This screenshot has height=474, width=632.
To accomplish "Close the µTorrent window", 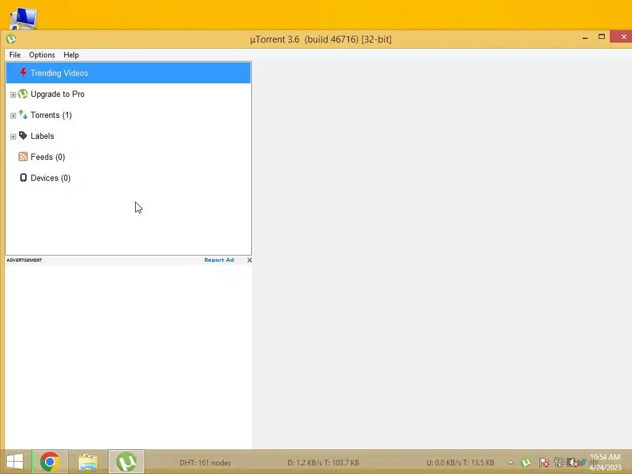I will click(623, 36).
